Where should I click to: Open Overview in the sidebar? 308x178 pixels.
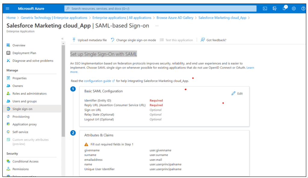coord(19,45)
